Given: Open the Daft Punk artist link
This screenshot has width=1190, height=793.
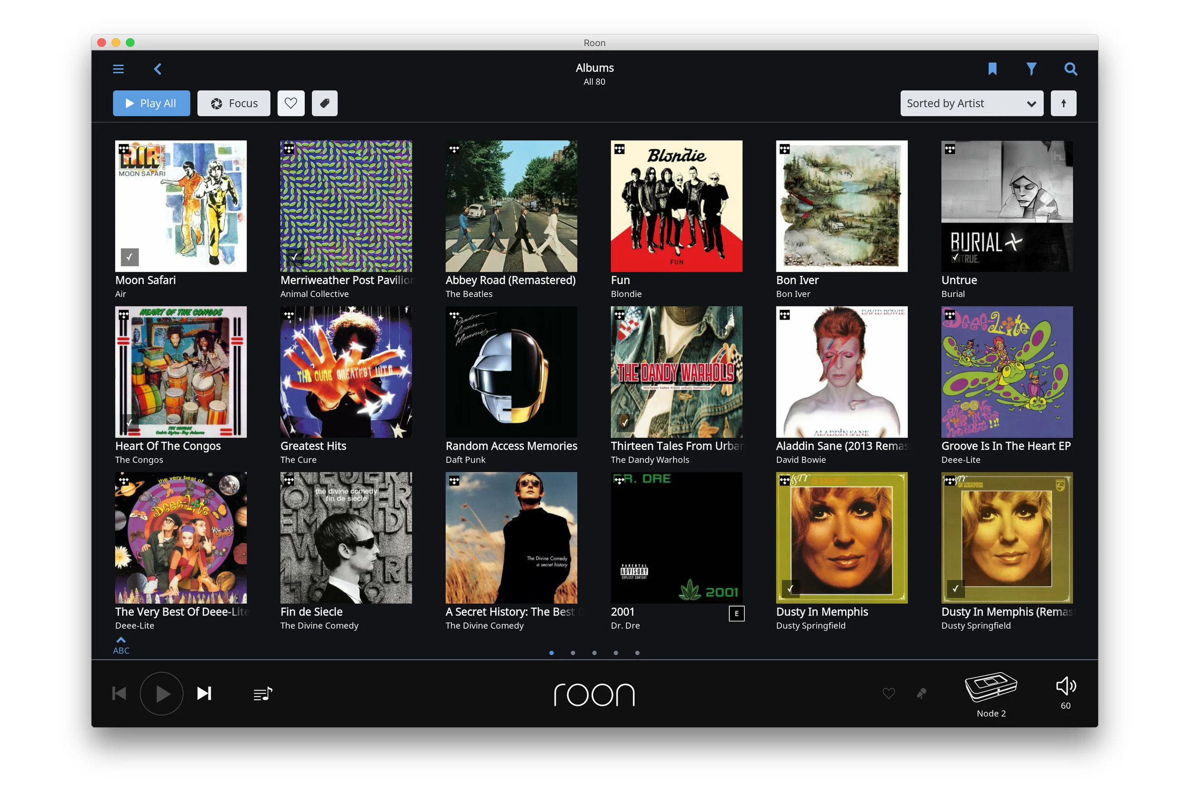Looking at the screenshot, I should (466, 460).
